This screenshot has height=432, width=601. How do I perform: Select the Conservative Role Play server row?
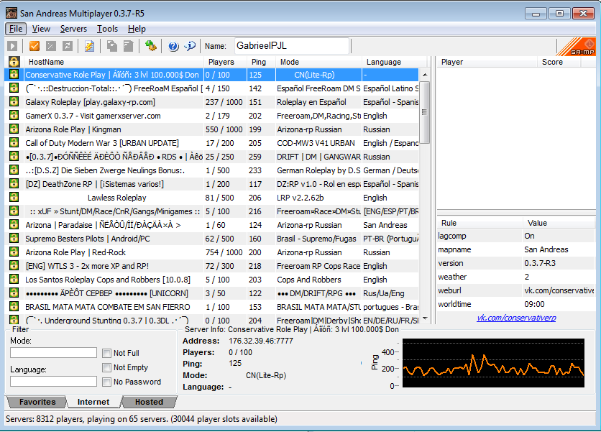click(211, 75)
